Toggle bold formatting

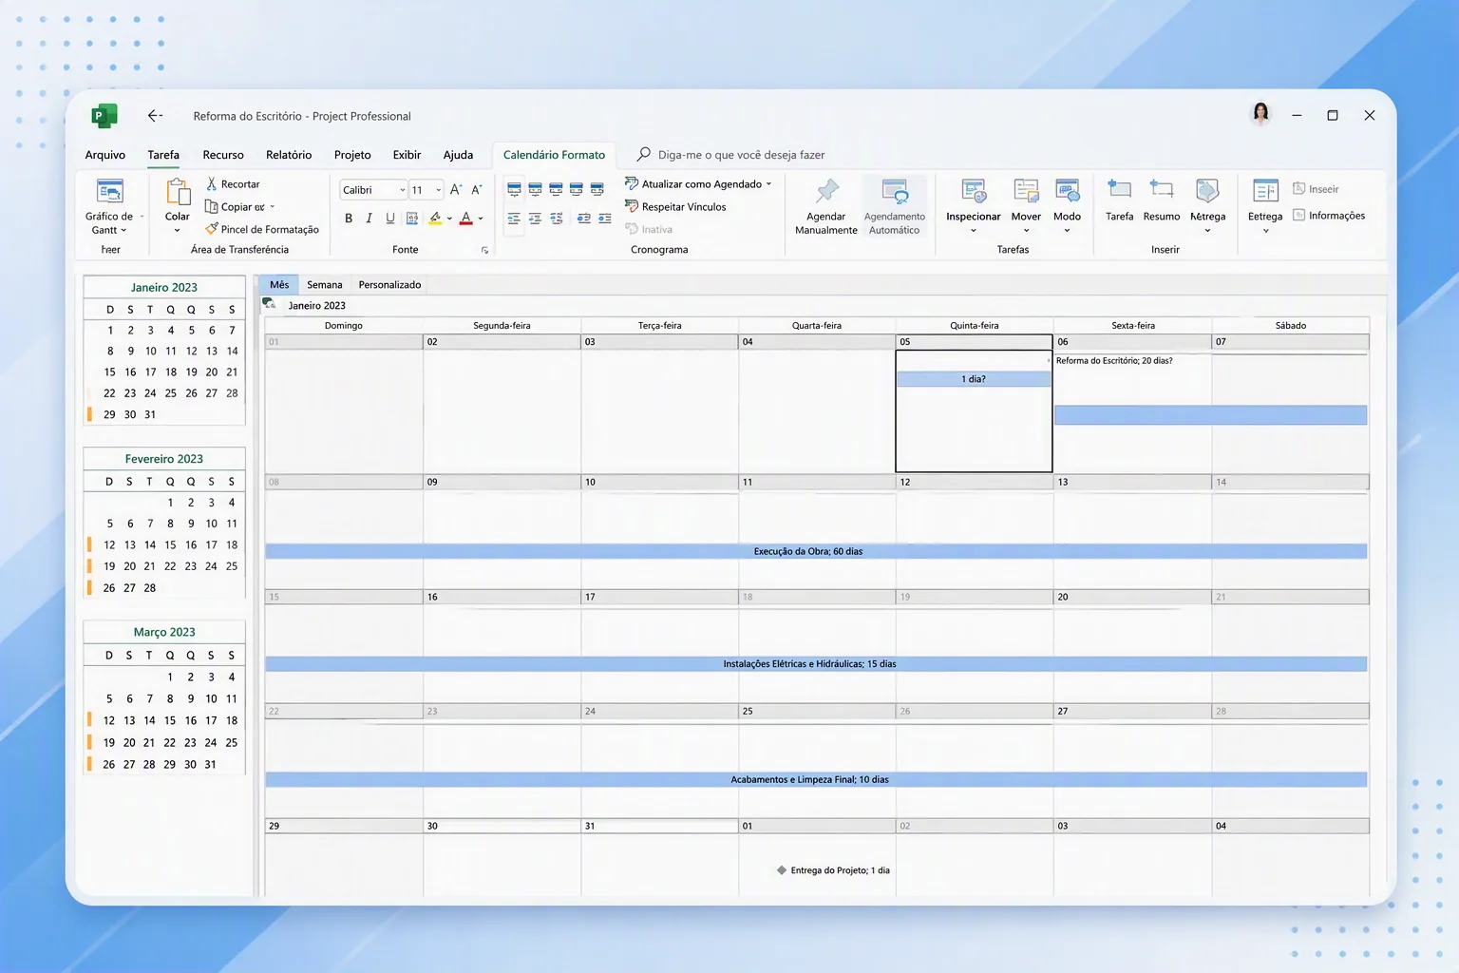(x=349, y=219)
